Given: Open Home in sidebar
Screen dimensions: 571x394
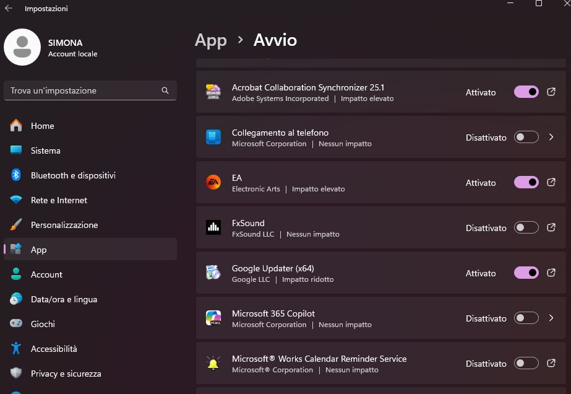Looking at the screenshot, I should (x=90, y=126).
